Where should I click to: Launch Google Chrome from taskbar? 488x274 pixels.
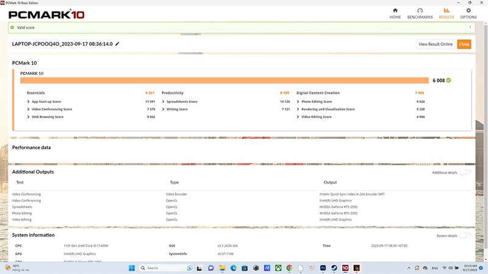tap(289, 268)
